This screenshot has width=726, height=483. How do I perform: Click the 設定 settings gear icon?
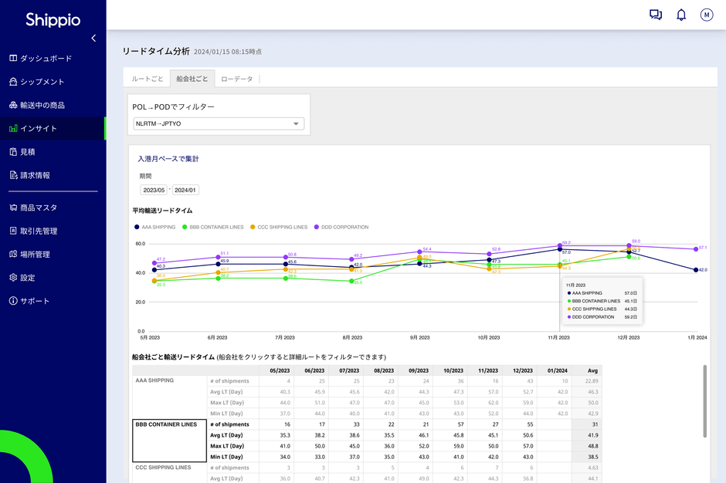tap(13, 278)
